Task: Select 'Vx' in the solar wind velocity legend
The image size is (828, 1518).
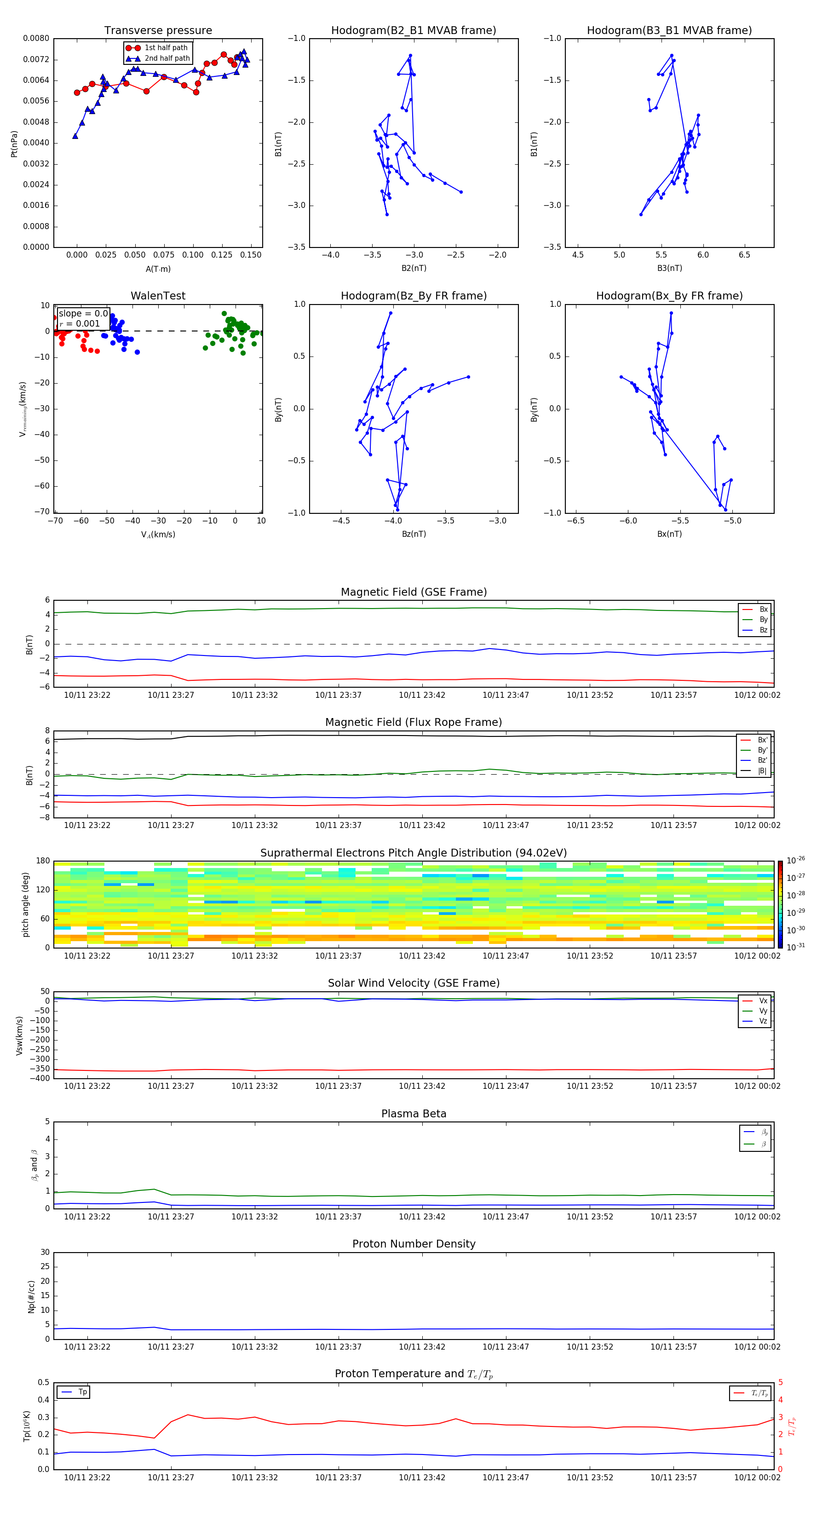Action: (755, 1000)
